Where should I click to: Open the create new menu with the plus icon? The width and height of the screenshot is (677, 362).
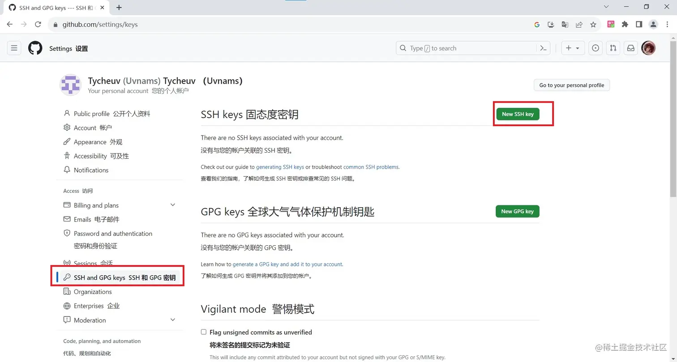pyautogui.click(x=568, y=48)
